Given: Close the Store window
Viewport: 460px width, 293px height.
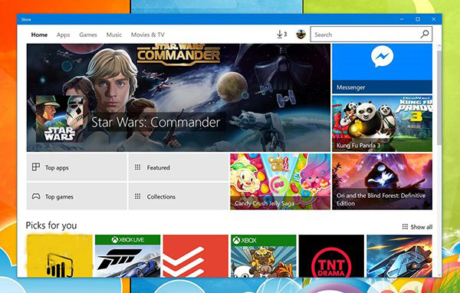Looking at the screenshot, I should click(434, 19).
